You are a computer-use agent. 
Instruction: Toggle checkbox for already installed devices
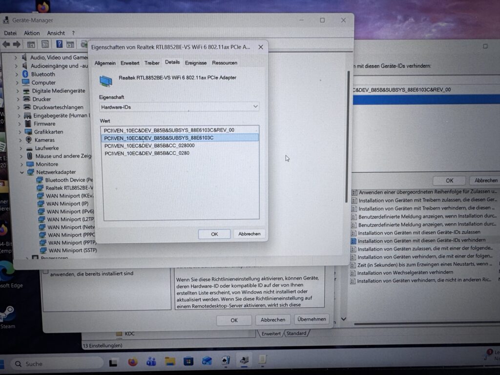[x=45, y=271]
